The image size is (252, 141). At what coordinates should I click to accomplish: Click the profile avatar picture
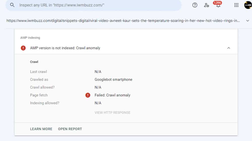[x=248, y=5]
